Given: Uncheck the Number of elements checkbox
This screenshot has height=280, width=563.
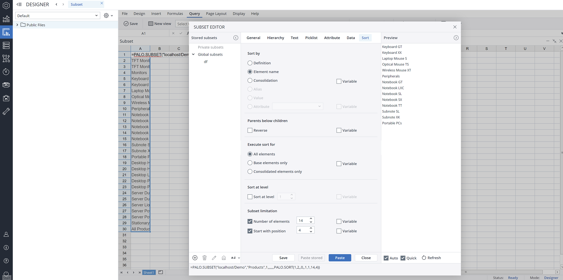Looking at the screenshot, I should click(x=250, y=221).
